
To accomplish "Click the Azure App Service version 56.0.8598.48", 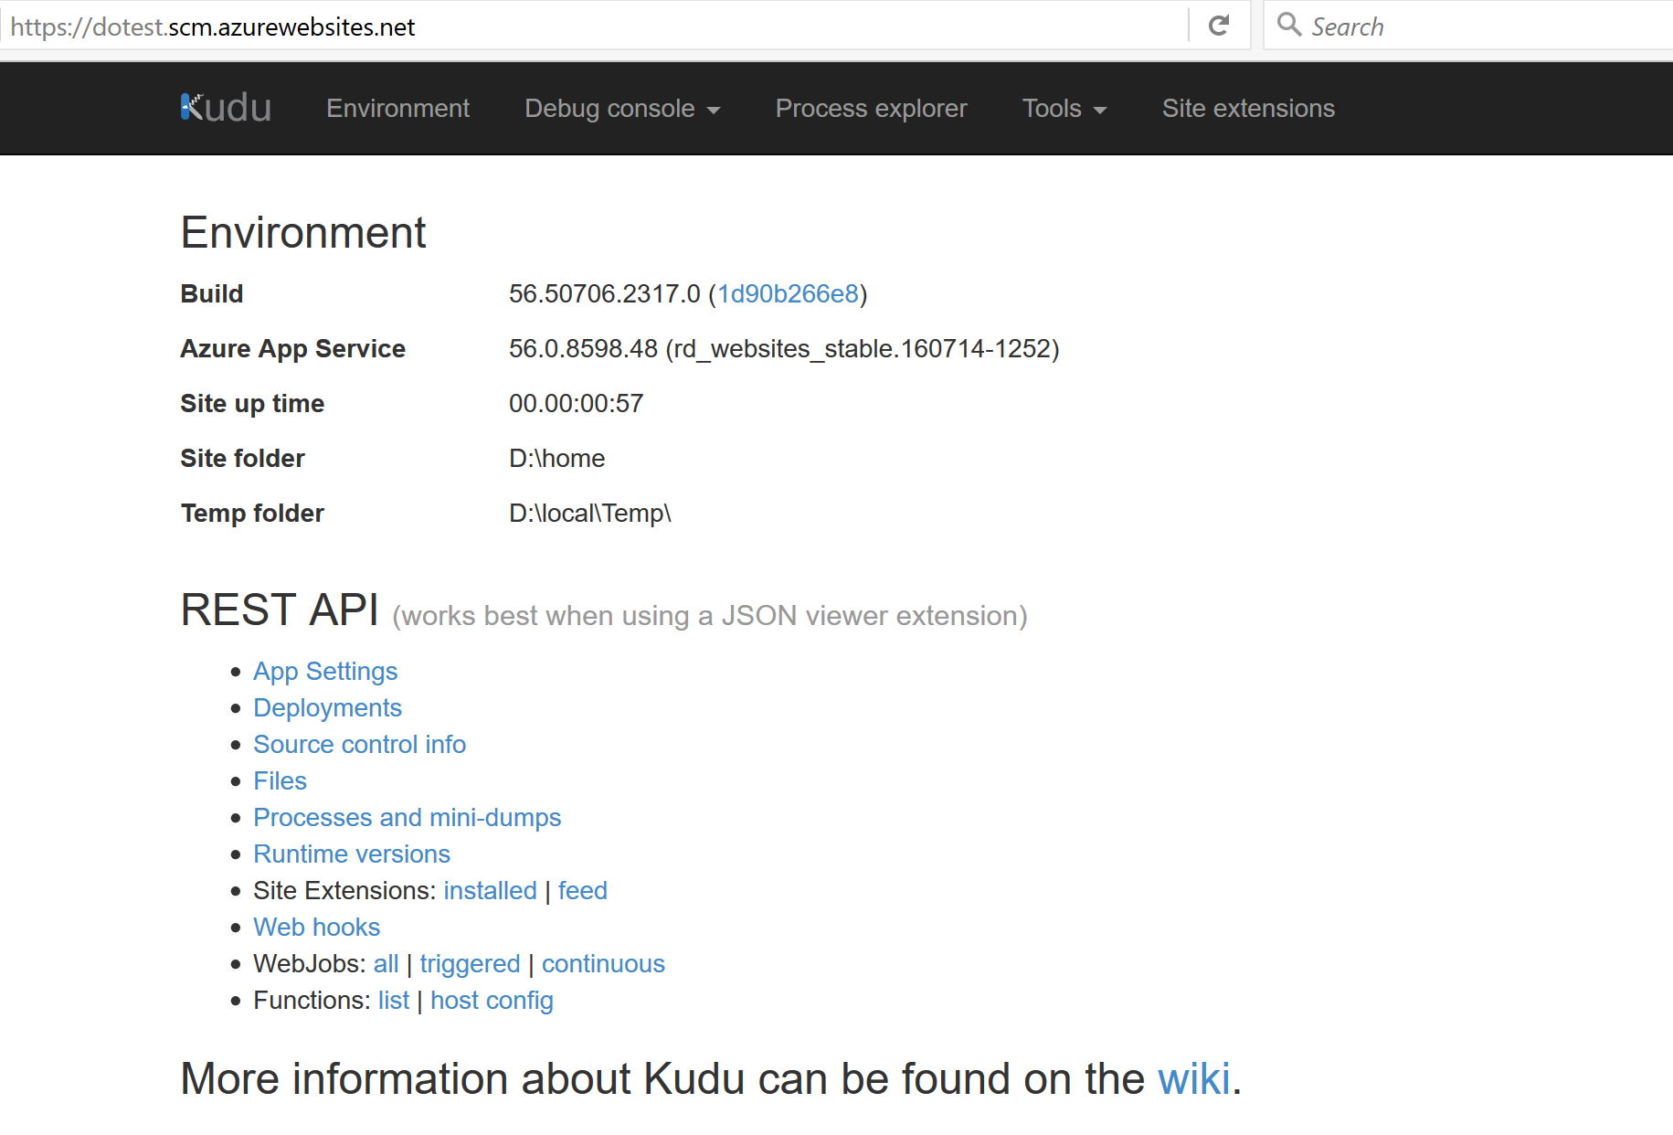I will 583,348.
